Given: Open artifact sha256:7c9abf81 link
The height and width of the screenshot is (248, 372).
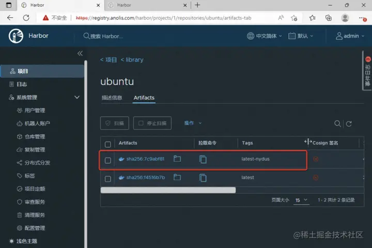Looking at the screenshot, I should [145, 159].
